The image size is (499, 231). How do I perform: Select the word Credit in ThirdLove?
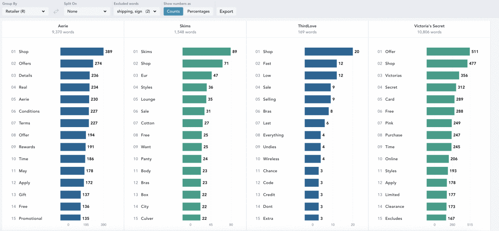point(269,195)
